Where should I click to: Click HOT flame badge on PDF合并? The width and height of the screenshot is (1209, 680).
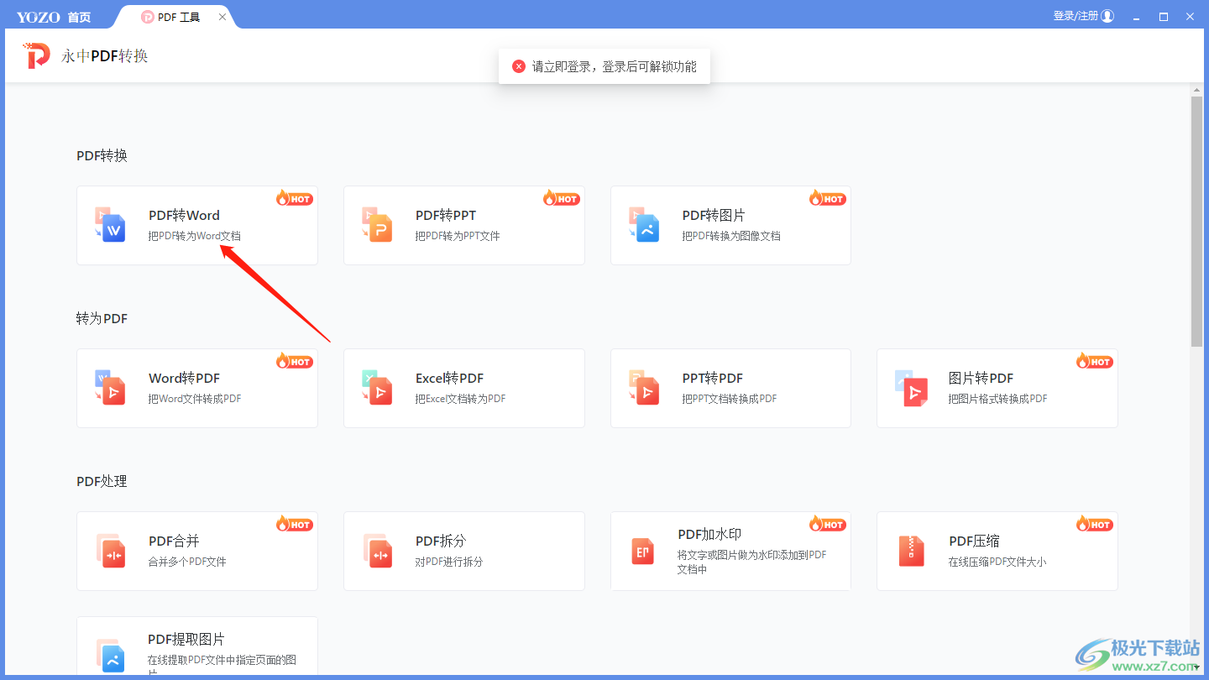click(294, 524)
